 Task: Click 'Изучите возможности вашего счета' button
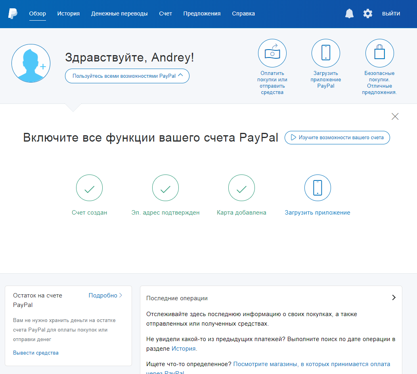tap(337, 138)
